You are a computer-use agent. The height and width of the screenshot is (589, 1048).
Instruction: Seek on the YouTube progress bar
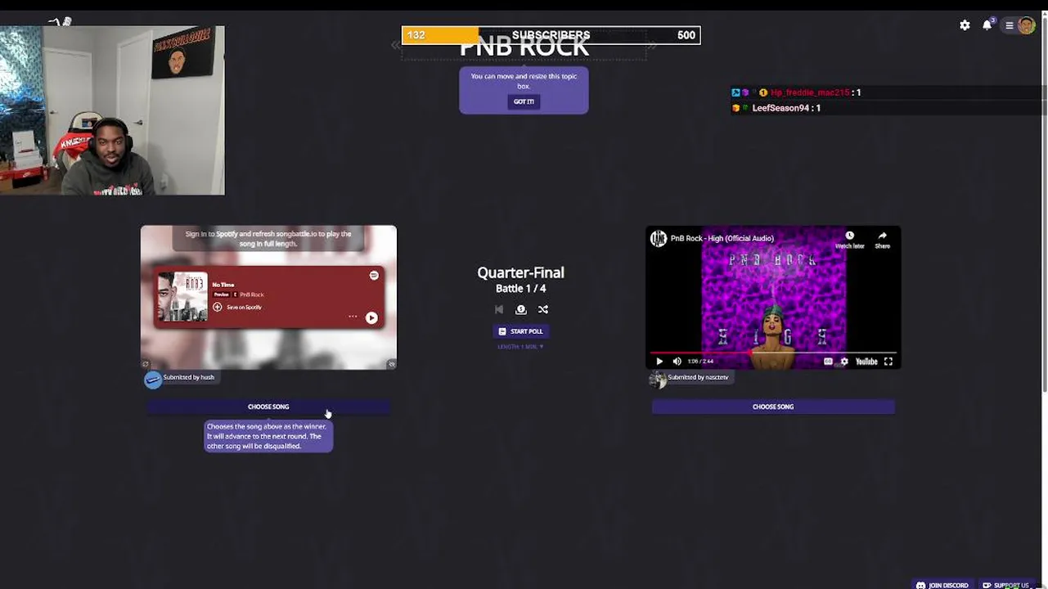(x=773, y=353)
